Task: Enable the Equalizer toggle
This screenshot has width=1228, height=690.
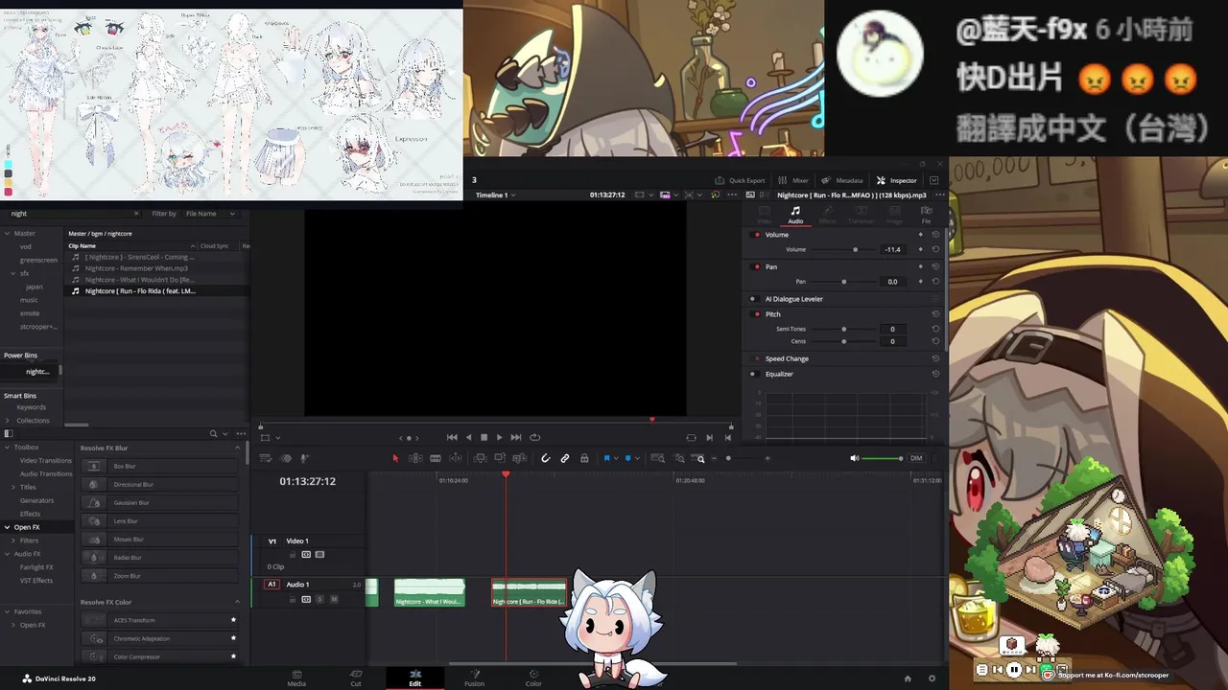Action: tap(753, 374)
